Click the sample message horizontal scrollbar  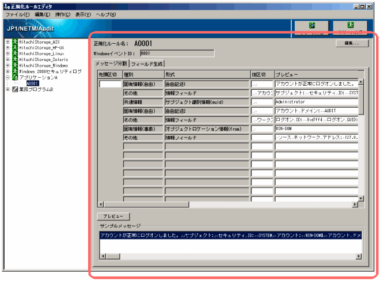point(230,256)
